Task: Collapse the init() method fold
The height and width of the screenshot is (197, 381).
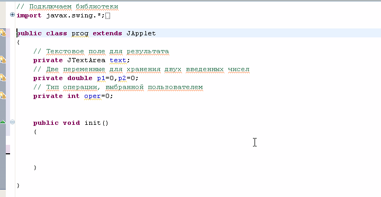Action: pyautogui.click(x=12, y=122)
